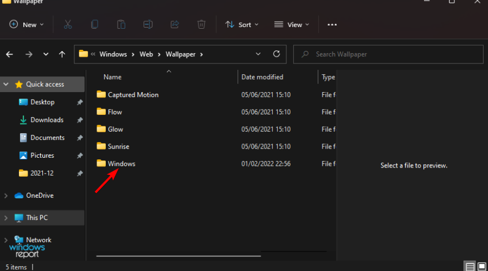Open the Sort options menu
Image resolution: width=488 pixels, height=271 pixels.
tap(242, 24)
